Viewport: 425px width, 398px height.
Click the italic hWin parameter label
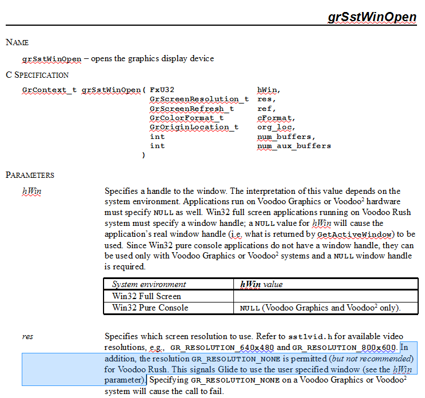click(x=31, y=191)
